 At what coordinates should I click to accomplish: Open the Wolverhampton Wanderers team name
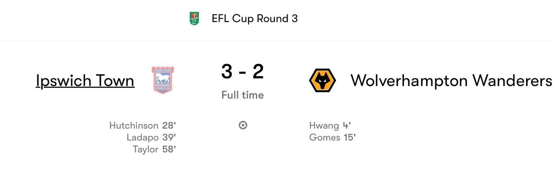pyautogui.click(x=451, y=81)
